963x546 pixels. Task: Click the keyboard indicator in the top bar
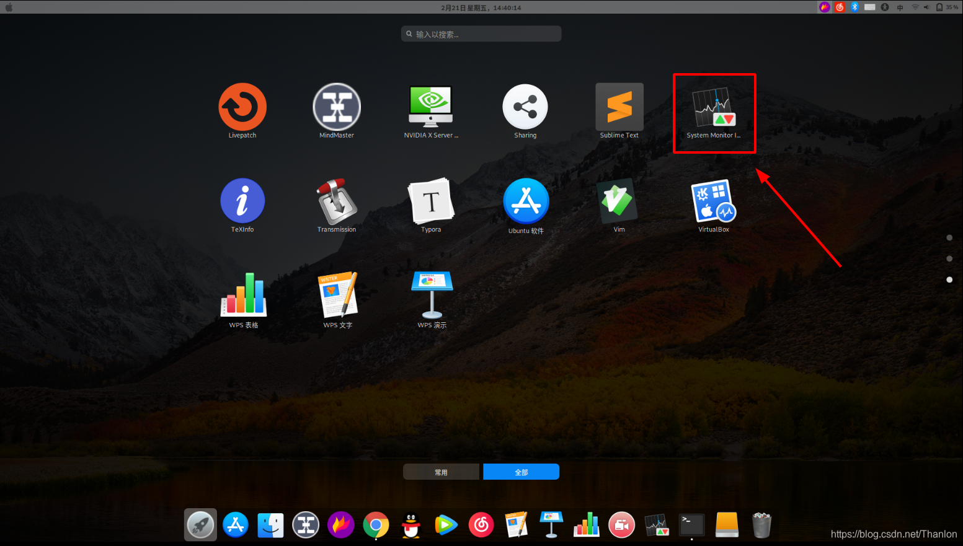870,7
